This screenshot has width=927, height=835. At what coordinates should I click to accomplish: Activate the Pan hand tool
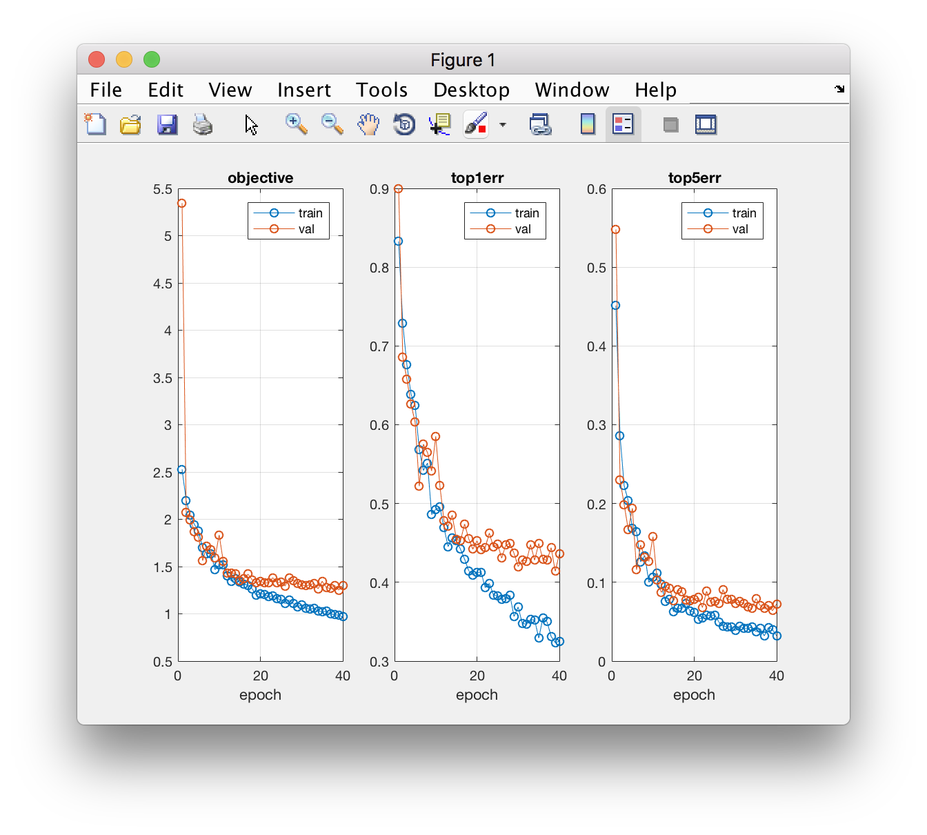click(368, 125)
